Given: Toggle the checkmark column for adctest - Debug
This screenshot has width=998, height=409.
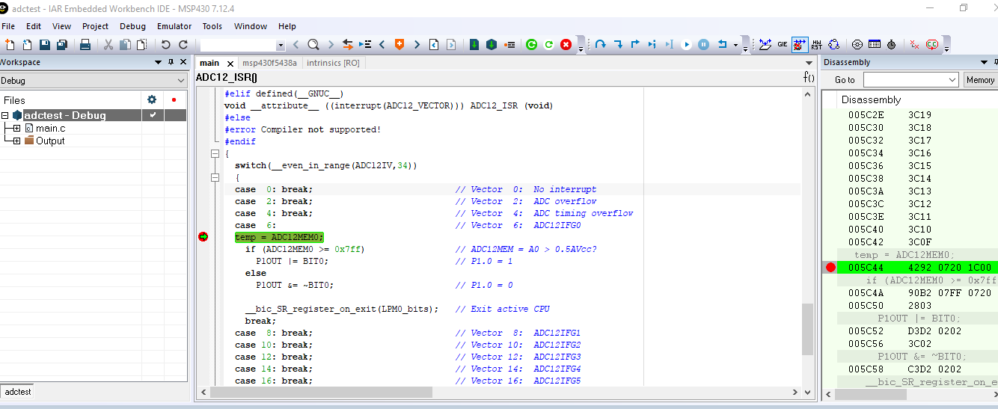Looking at the screenshot, I should tap(153, 115).
